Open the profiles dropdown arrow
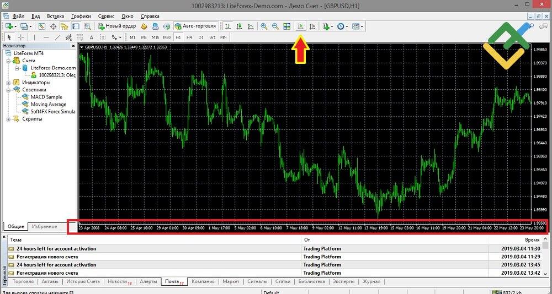Viewport: 552px width, 294px height. coord(30,26)
